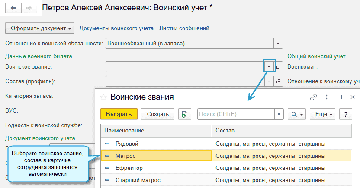
Task: Open the Листки сообщений link
Action: [x=184, y=28]
